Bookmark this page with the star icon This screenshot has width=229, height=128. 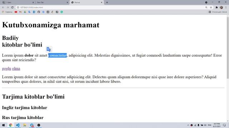coord(211,7)
